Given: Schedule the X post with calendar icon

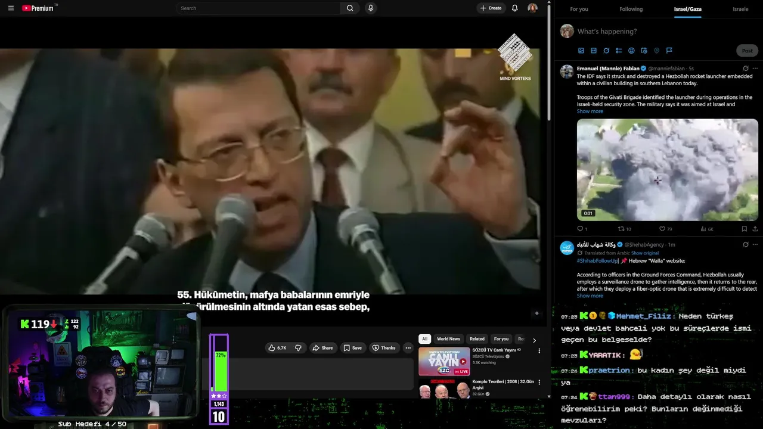Looking at the screenshot, I should [644, 51].
